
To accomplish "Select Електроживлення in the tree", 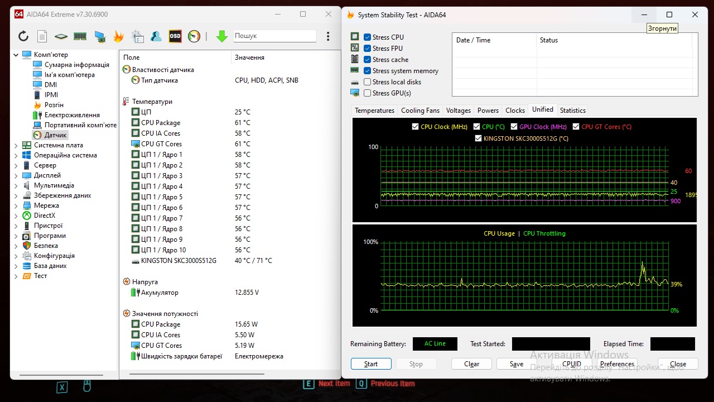I will (x=73, y=115).
